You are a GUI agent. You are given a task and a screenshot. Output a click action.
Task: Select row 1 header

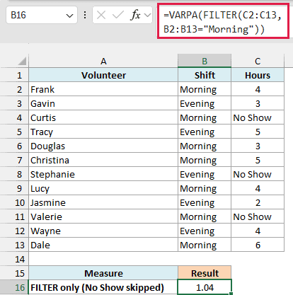click(x=14, y=75)
